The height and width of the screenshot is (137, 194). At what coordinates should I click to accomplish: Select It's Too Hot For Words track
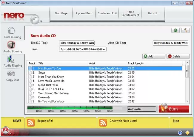click(x=105, y=101)
